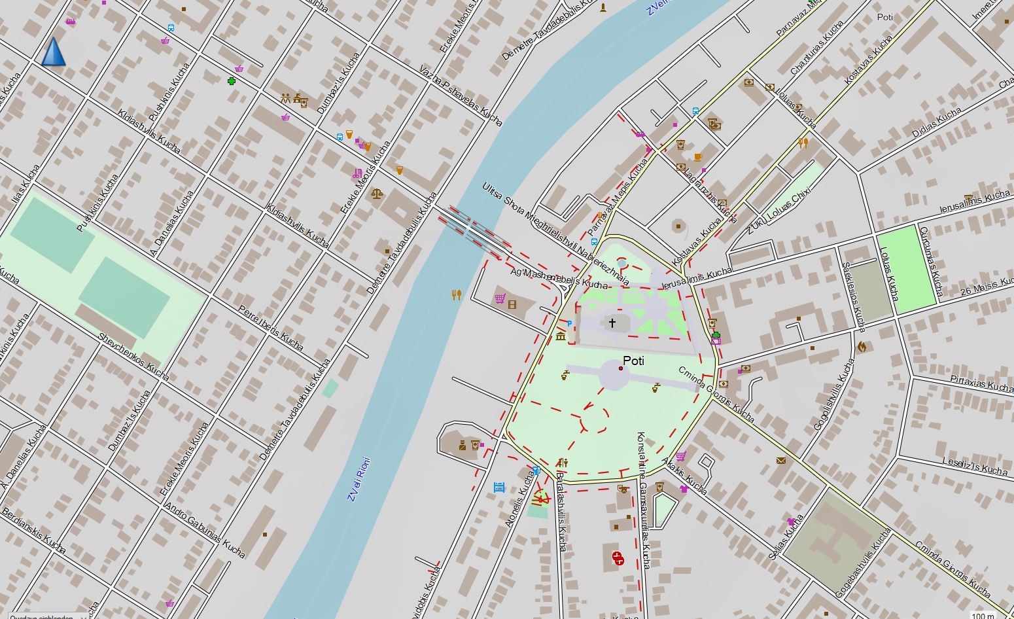Click the Petre Iberis Kucha label
This screenshot has height=619, width=1014.
[271, 327]
